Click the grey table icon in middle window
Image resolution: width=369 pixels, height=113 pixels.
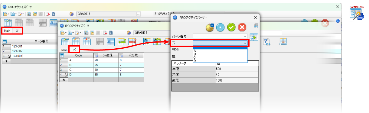click(100, 42)
